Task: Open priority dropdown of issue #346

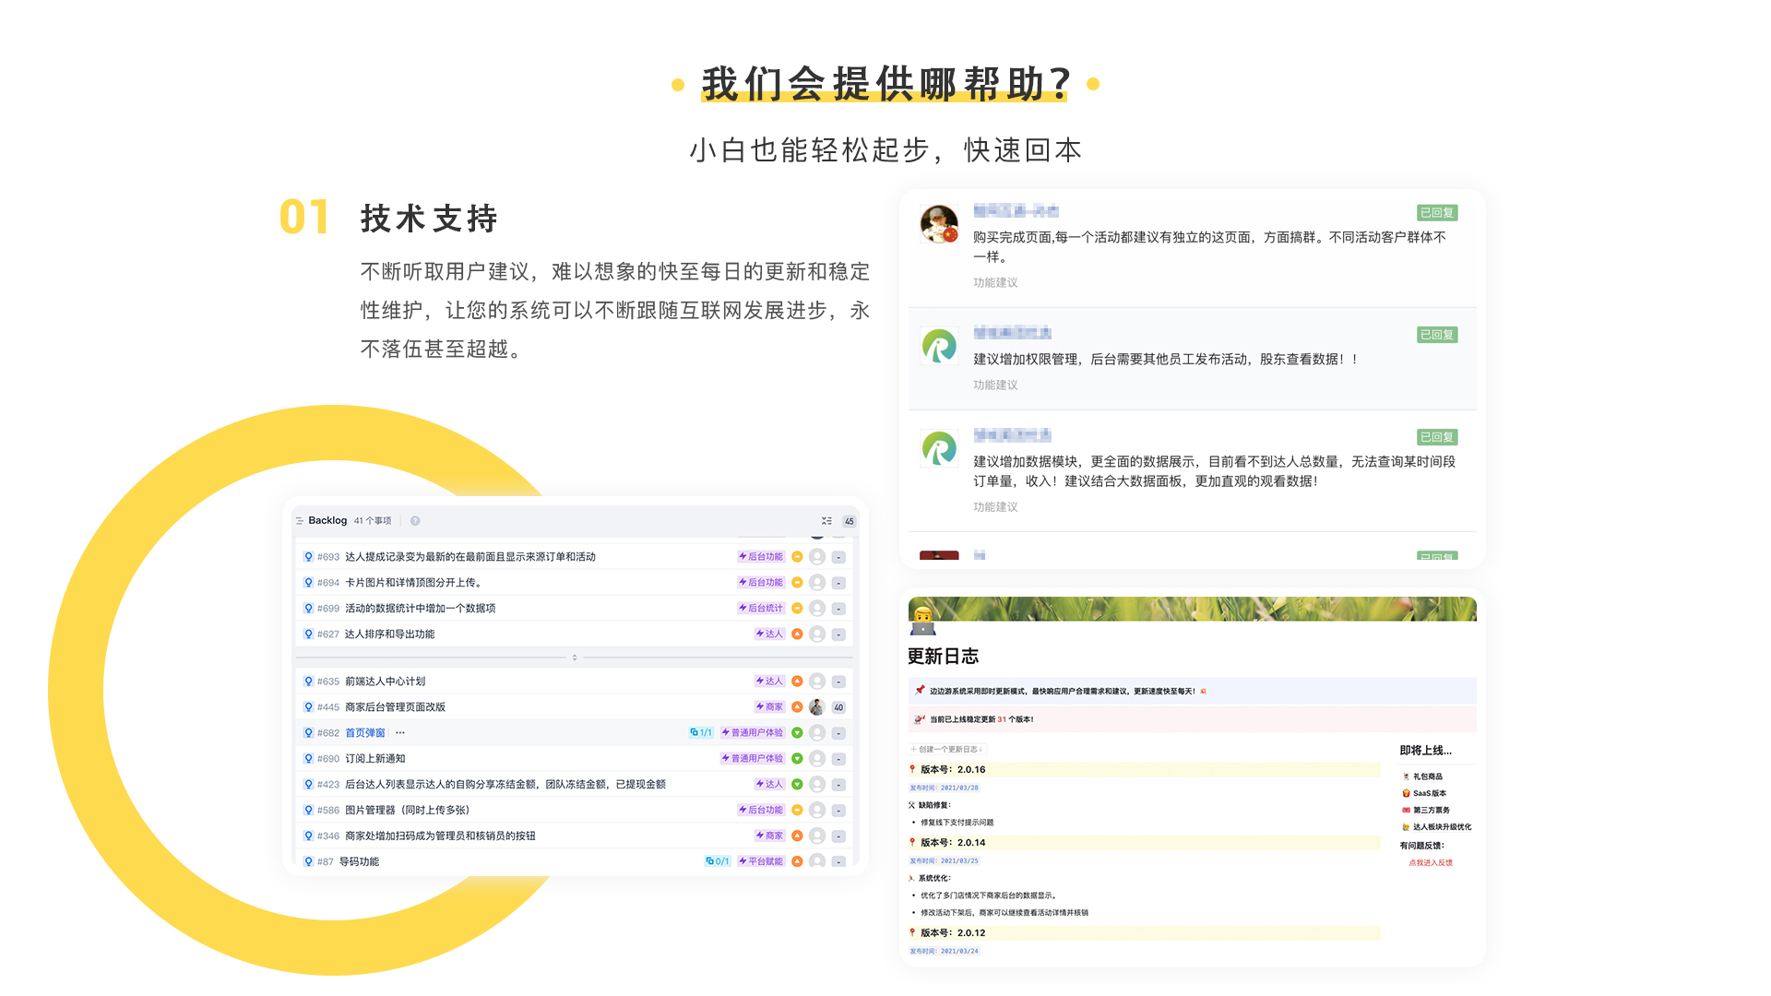Action: coord(797,836)
